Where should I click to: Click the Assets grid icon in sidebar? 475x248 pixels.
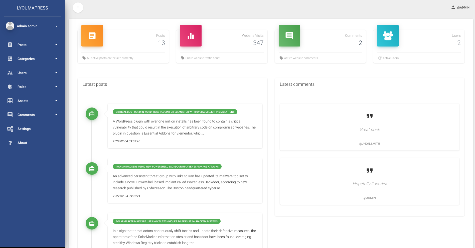click(10, 101)
